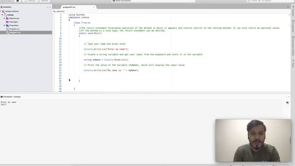
Task: Click the 'string myName = Console.ReadLine();' line
Action: (106, 59)
